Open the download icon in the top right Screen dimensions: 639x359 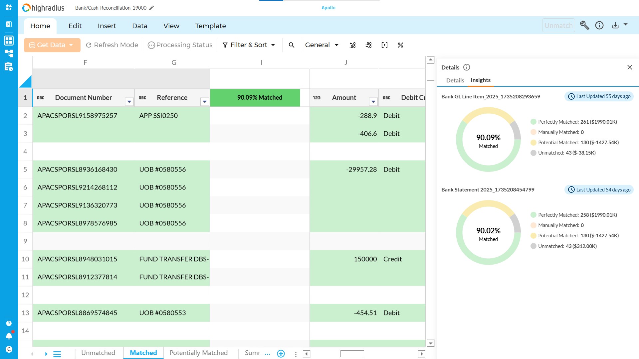615,25
